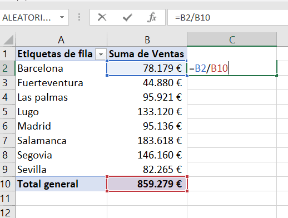Click the Madrid cell
The image size is (288, 218).
[61, 126]
